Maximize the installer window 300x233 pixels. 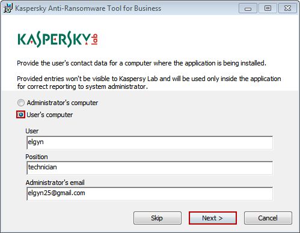268,8
